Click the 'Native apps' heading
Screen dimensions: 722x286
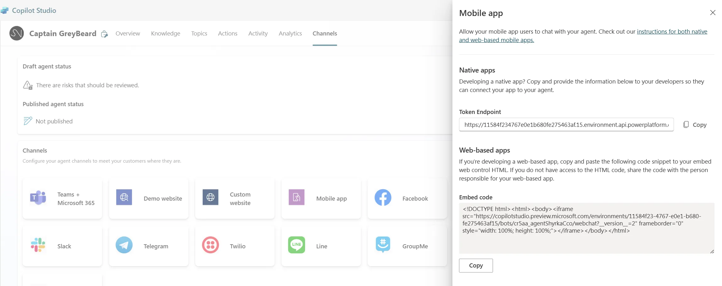pos(477,70)
